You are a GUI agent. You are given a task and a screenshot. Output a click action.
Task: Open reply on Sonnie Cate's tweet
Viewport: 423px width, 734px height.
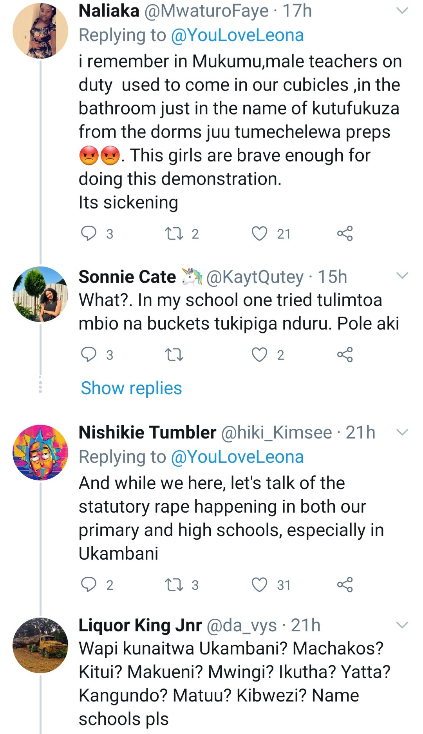tap(89, 355)
